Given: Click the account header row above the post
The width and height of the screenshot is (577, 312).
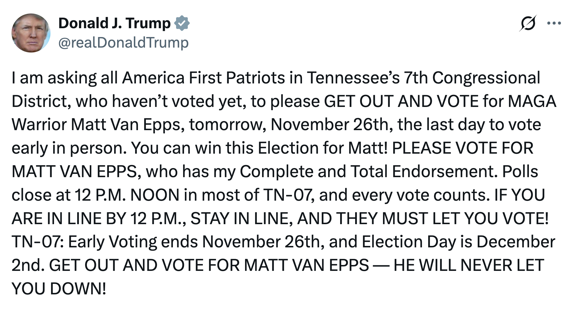Looking at the screenshot, I should pos(117,32).
